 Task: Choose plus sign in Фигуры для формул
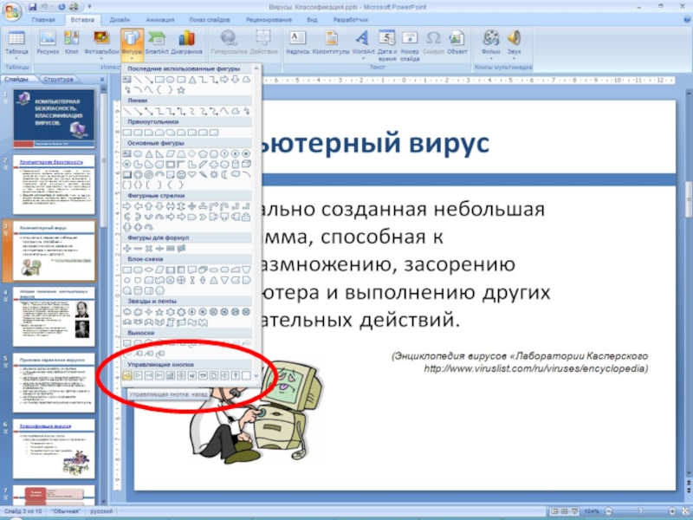[127, 249]
